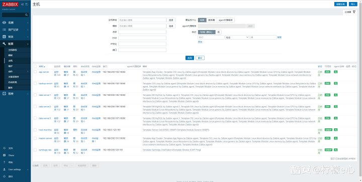
Task: Check the backup-server row checkbox
Action: [x=35, y=83]
